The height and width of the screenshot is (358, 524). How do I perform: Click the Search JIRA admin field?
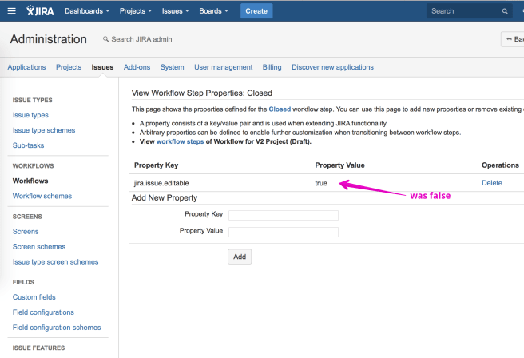pos(142,39)
